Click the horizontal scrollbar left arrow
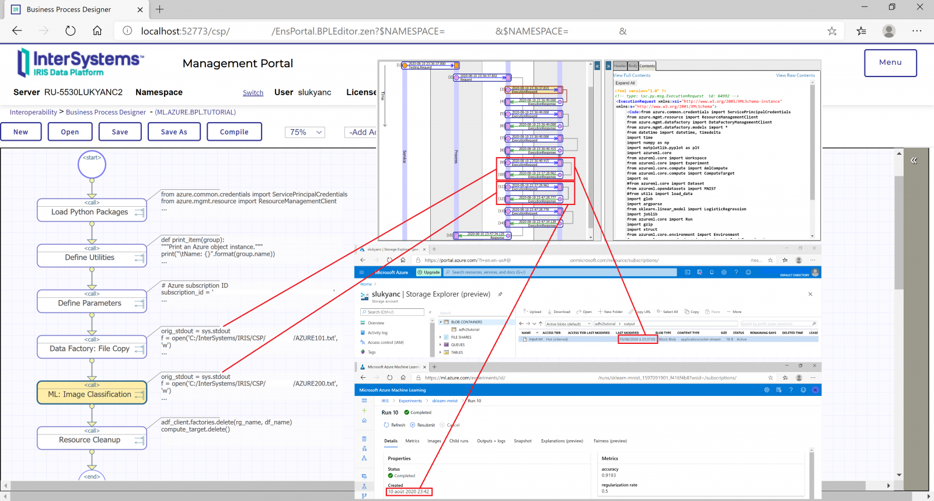The height and width of the screenshot is (501, 934). click(x=6, y=486)
